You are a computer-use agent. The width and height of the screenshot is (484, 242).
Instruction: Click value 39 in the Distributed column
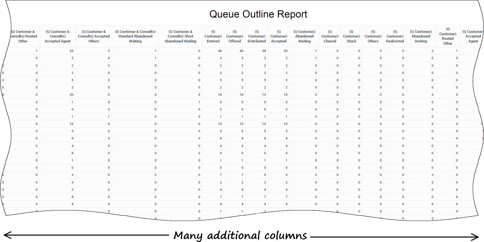coord(264,51)
